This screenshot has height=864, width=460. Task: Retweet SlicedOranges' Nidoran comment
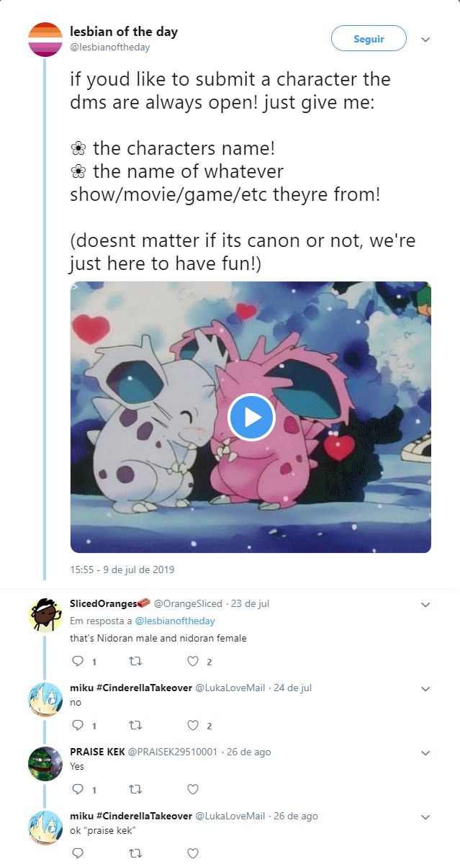pyautogui.click(x=135, y=662)
